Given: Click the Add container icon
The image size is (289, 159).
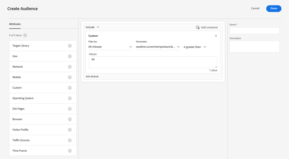Looking at the screenshot, I should [x=198, y=27].
